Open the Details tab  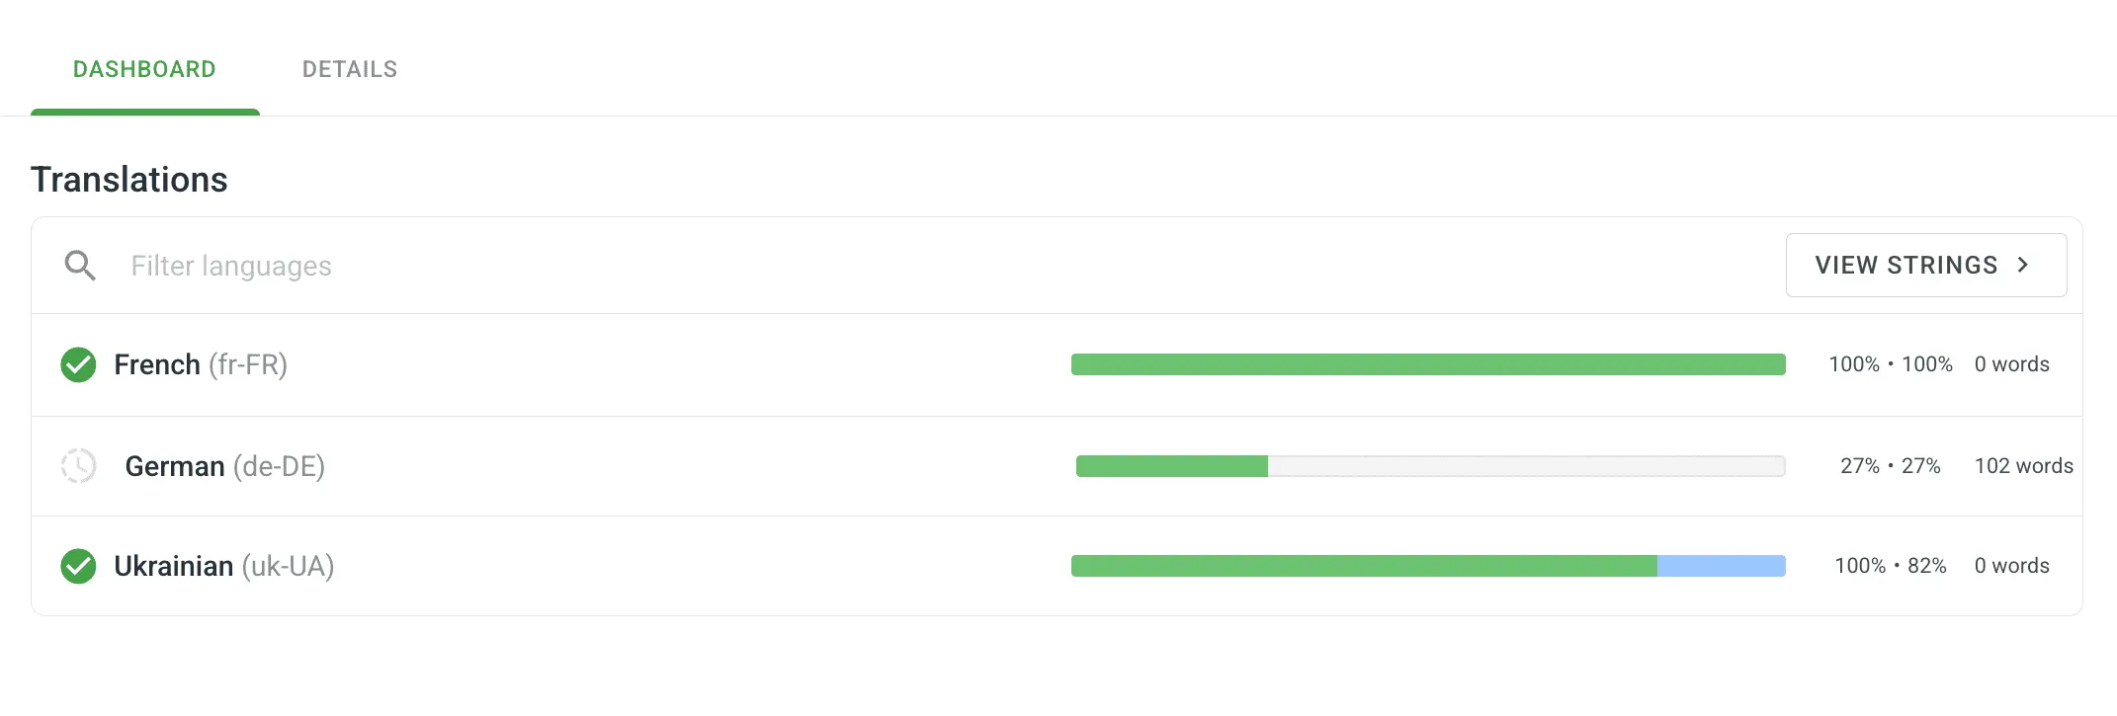[x=350, y=69]
